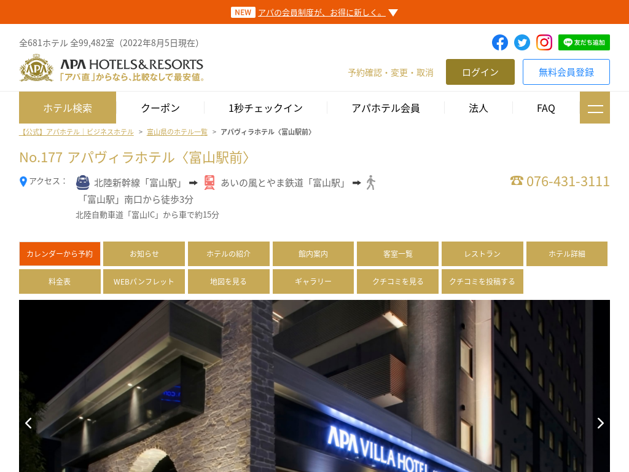Click the hotel exterior photo
This screenshot has height=472, width=629.
point(314,386)
